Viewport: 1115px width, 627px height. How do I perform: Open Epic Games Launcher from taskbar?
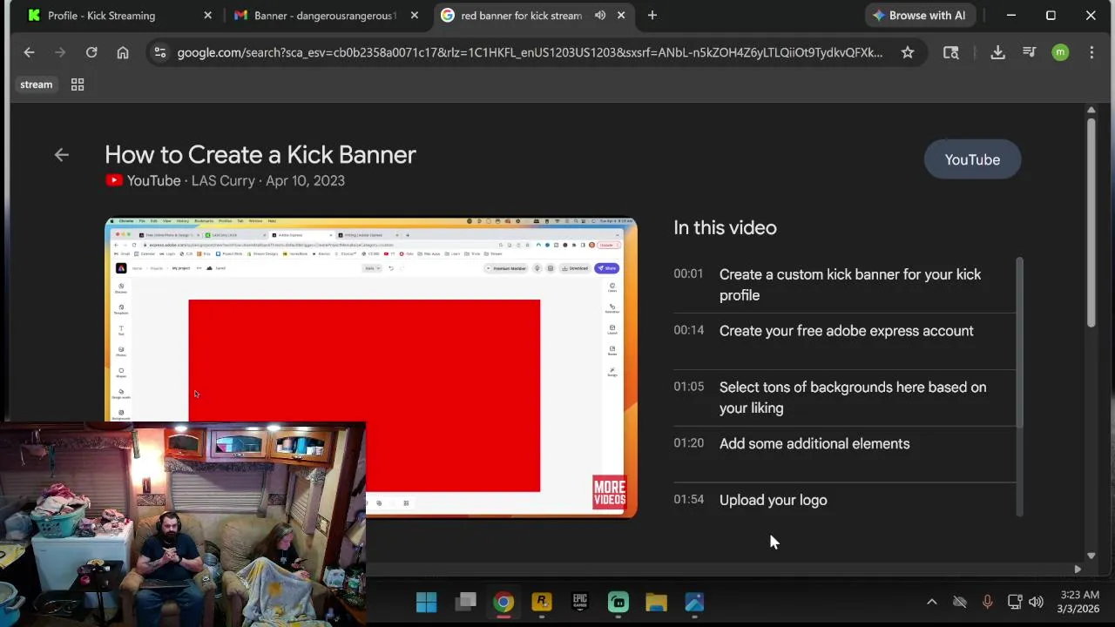(580, 602)
